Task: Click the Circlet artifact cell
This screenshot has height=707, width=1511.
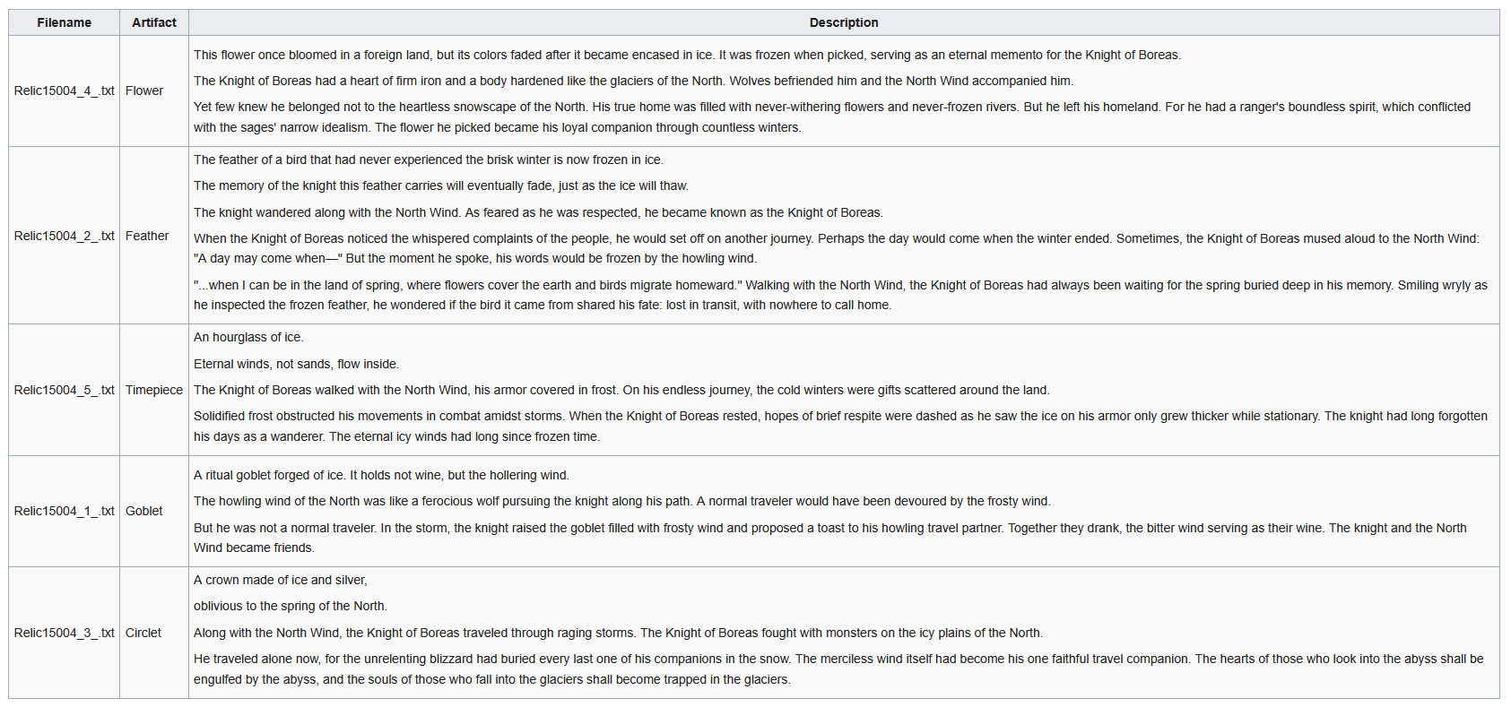Action: click(154, 633)
